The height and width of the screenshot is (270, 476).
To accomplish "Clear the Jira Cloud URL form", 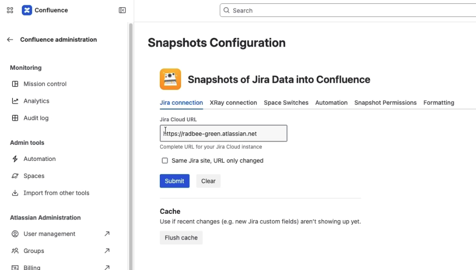I will pos(208,181).
